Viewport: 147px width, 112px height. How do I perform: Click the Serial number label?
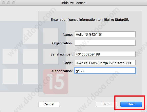pos(62,54)
